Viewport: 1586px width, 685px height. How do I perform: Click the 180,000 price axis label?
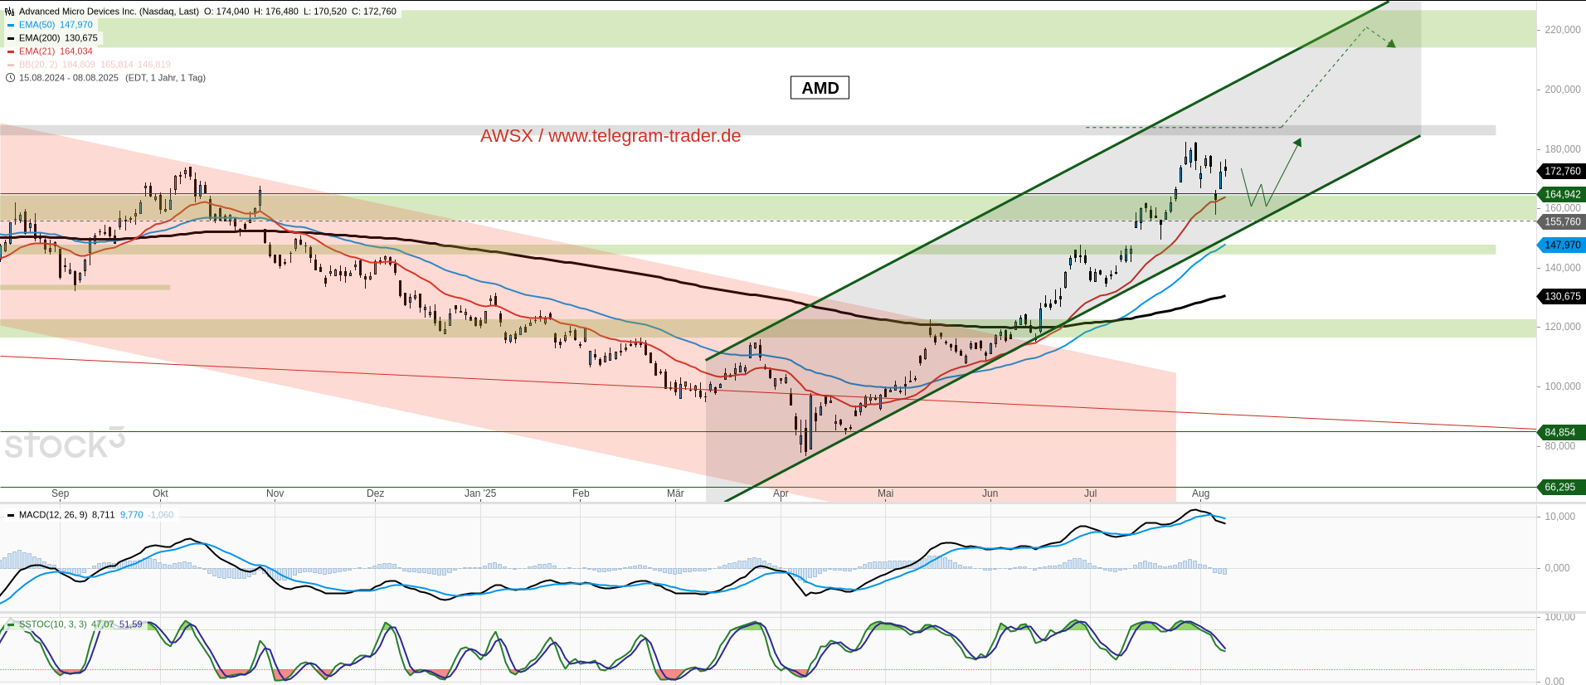pos(1562,149)
